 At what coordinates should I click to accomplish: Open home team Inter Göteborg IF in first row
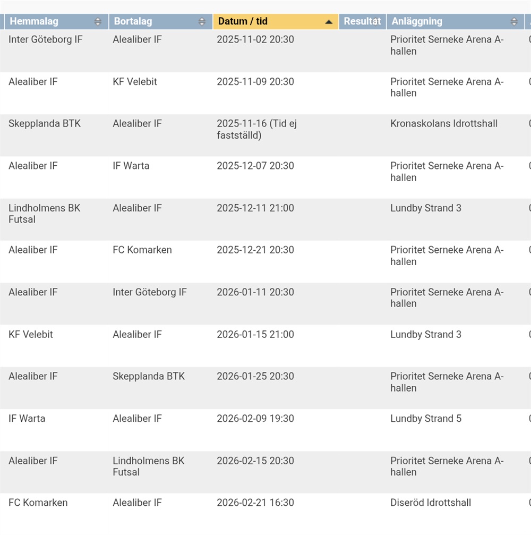pyautogui.click(x=46, y=40)
